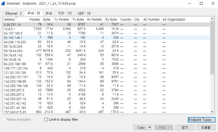Click the 도움말 help button

[206, 127]
